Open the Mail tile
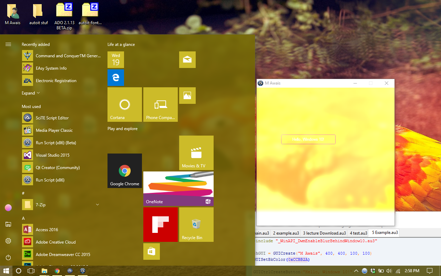 coord(187,60)
